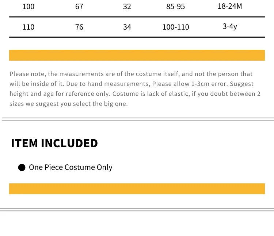Click the ITEM INCLUDED heading
The image size is (274, 236).
[x=54, y=144]
